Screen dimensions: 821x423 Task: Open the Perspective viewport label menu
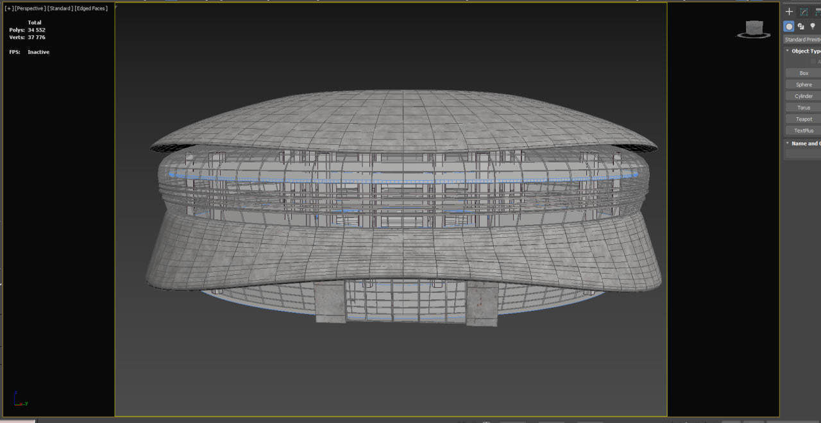[30, 8]
